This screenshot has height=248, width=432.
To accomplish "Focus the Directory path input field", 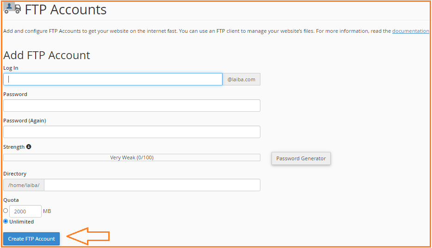I will [x=152, y=185].
